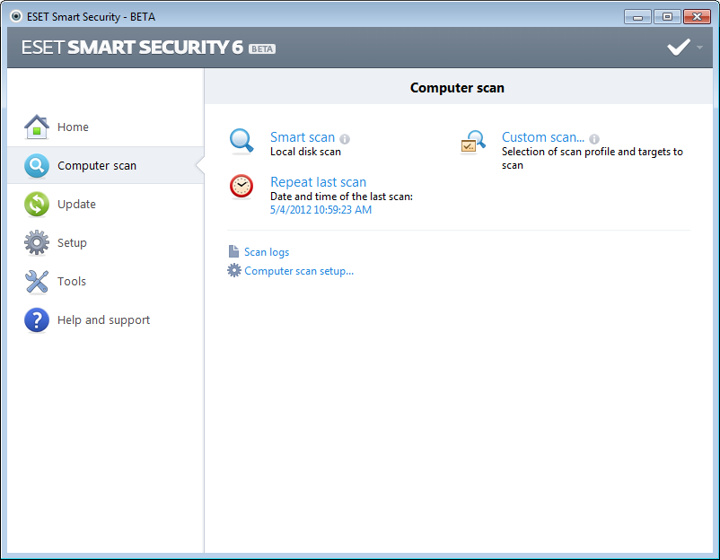Click the Update green arrows icon
Viewport: 720px width, 560px height.
37,205
